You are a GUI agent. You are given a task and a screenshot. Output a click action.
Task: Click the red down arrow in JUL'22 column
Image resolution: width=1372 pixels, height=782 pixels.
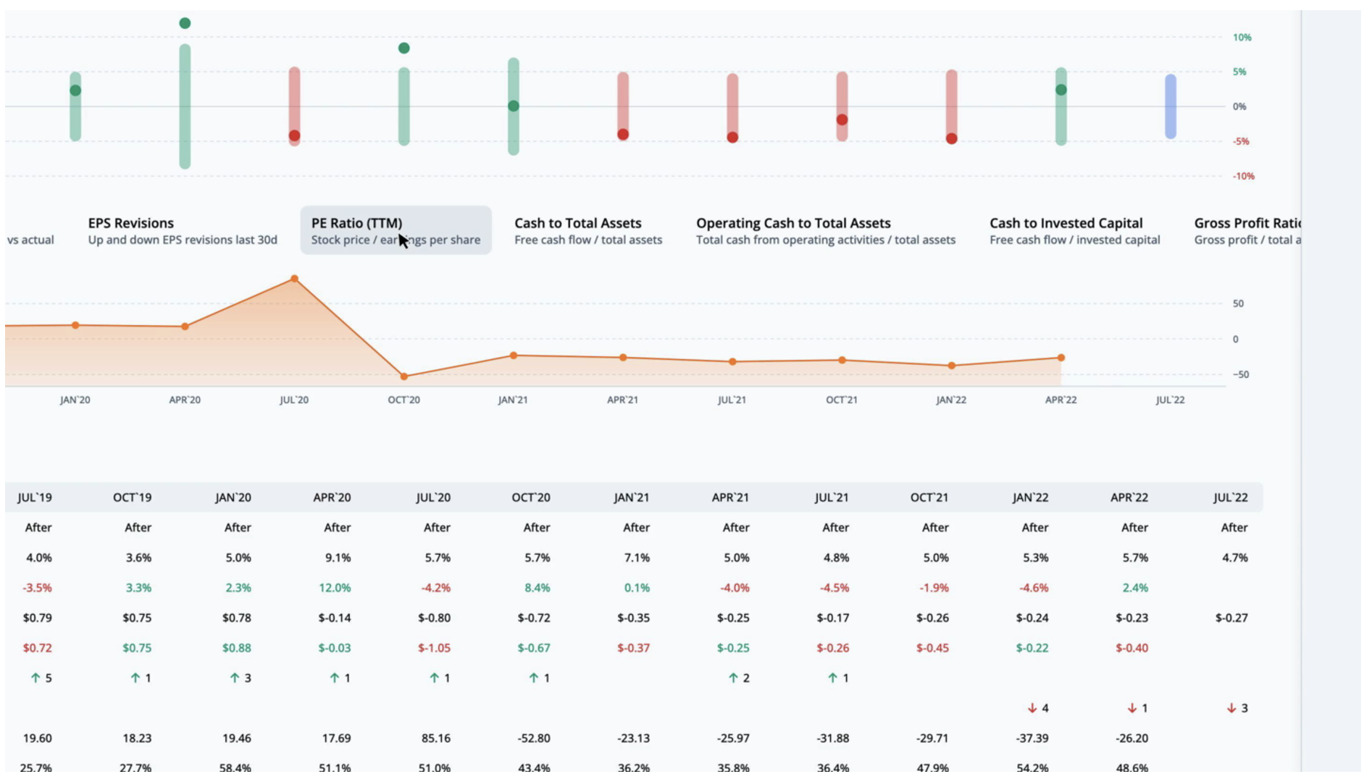(x=1231, y=708)
